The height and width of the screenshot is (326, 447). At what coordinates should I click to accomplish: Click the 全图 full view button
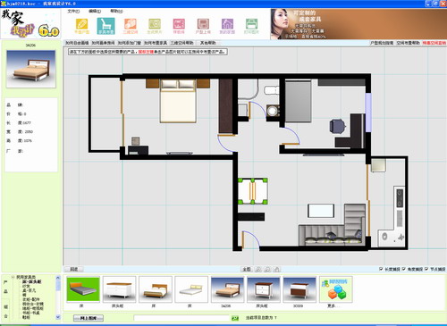(x=247, y=270)
